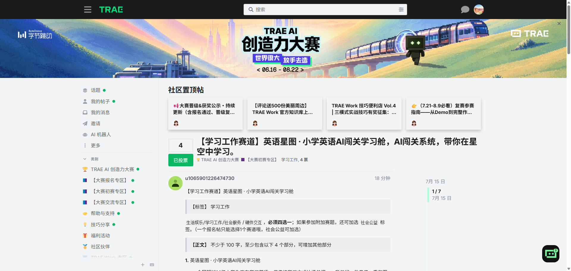This screenshot has height=271, width=571.
Task: Open the 学习工作 tag under the title
Action: point(289,160)
